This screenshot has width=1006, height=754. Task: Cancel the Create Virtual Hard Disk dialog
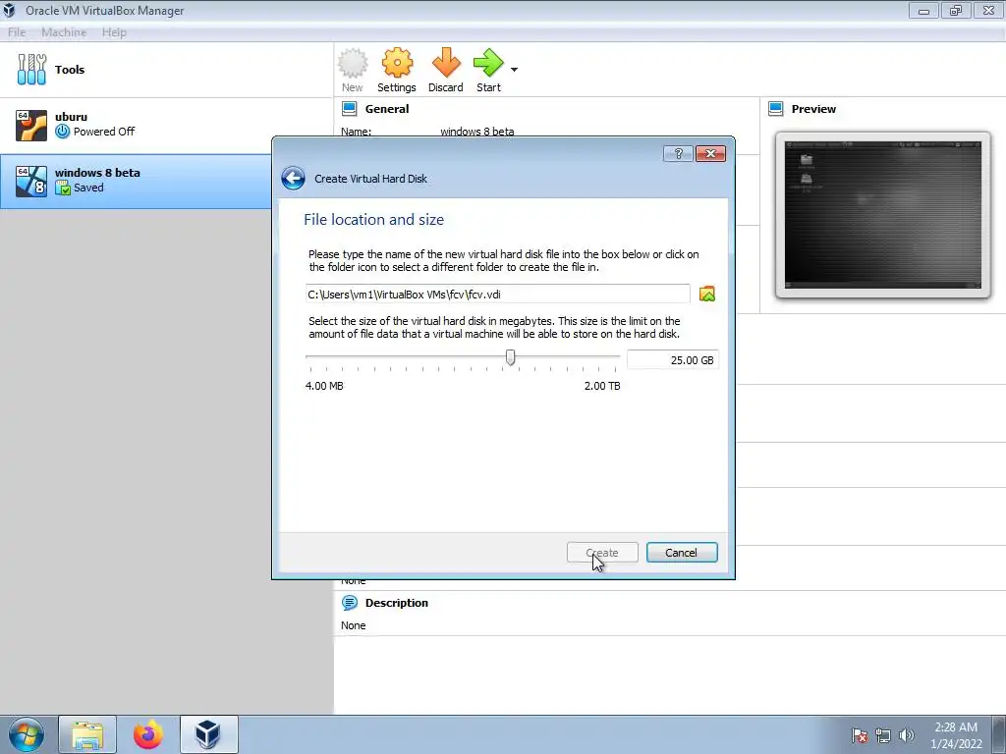682,553
